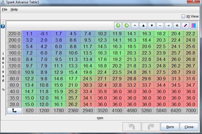Click the equals 'set to value' button

(135, 25)
